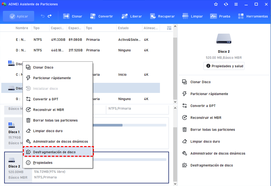Click the refresh icon in title bar
Screen dimensions: 271x186
pyautogui.click(x=226, y=4)
